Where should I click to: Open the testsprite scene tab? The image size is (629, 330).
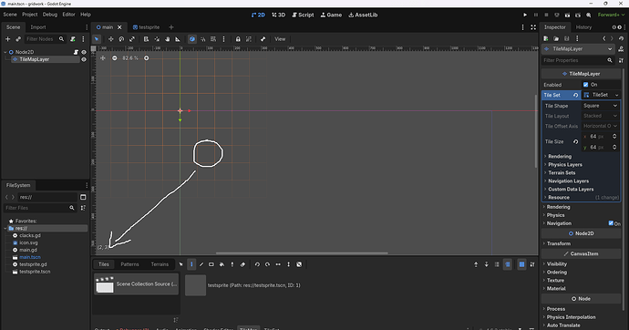tap(146, 27)
